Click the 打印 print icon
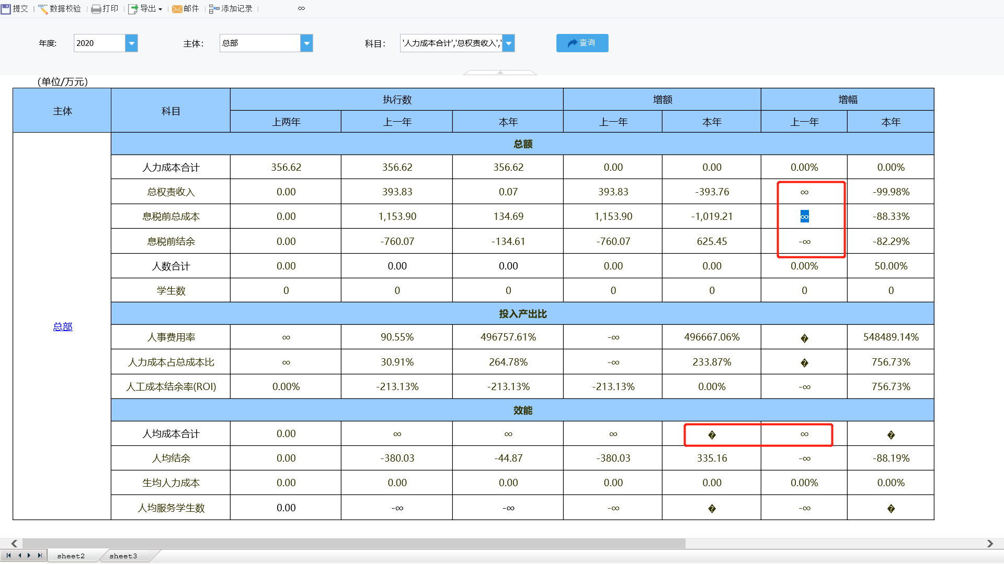The height and width of the screenshot is (564, 1004). (x=96, y=9)
